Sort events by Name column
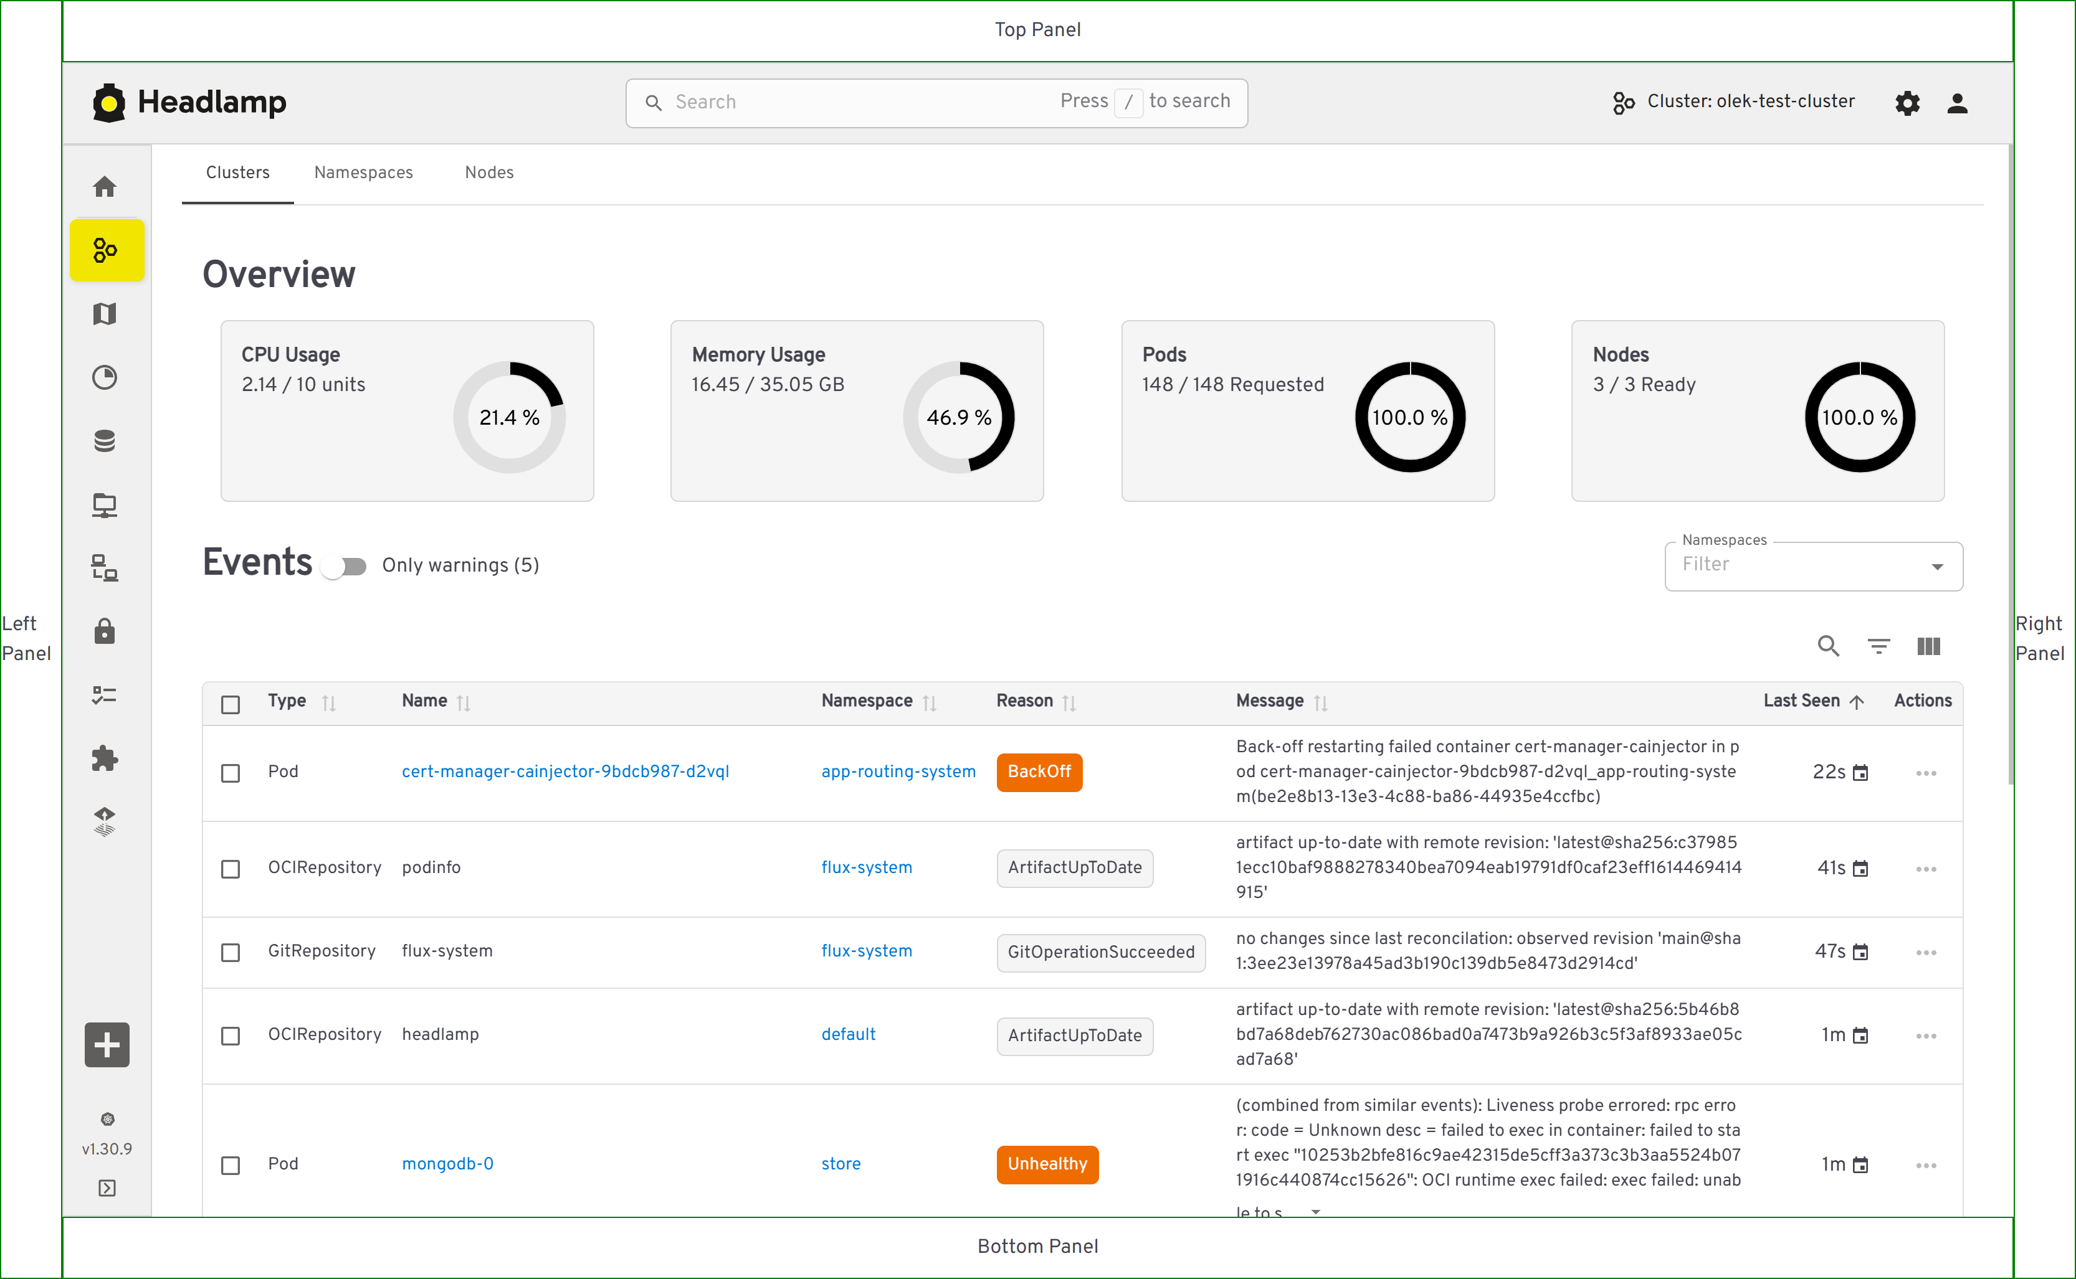 464,703
